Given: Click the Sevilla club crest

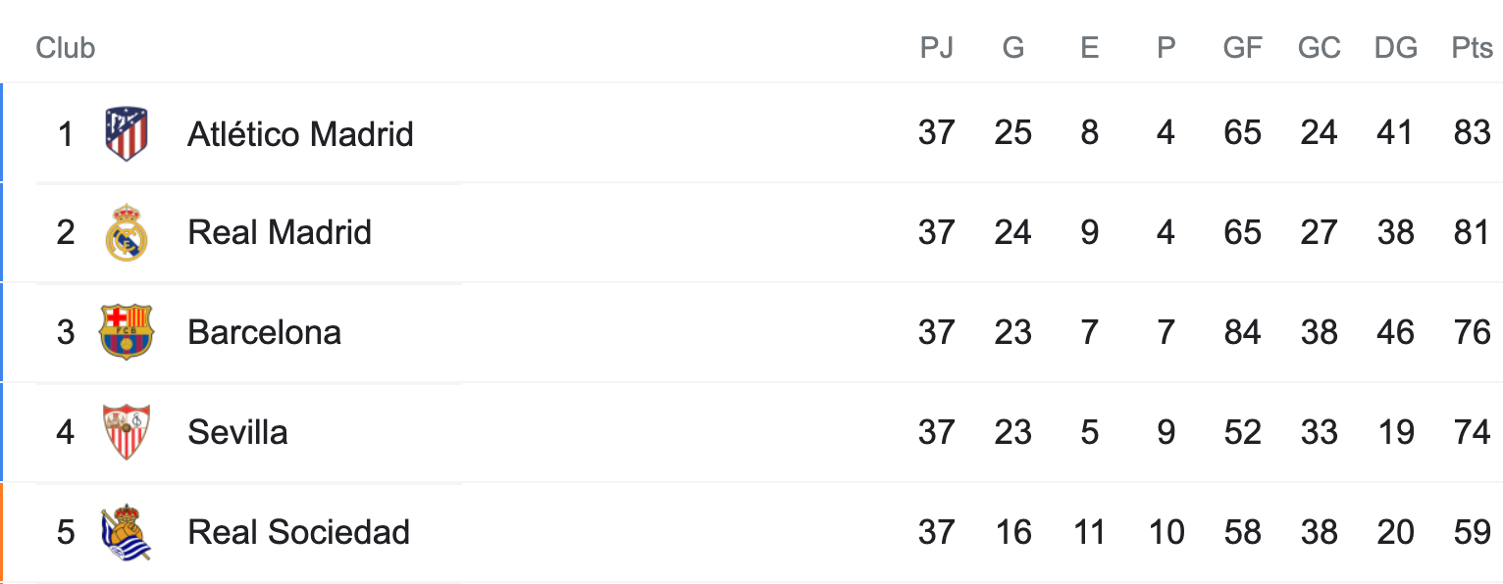Looking at the screenshot, I should tap(127, 432).
